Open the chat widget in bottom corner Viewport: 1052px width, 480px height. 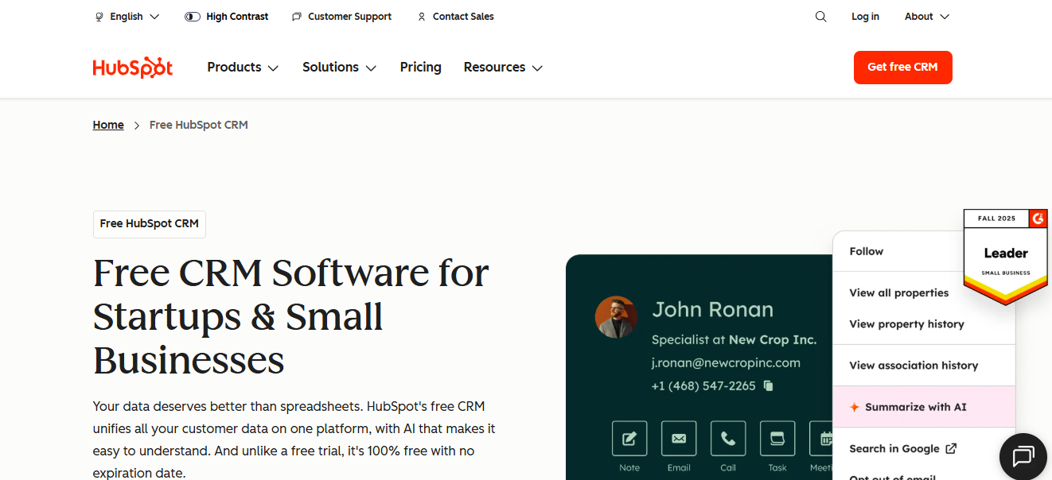pos(1023,456)
